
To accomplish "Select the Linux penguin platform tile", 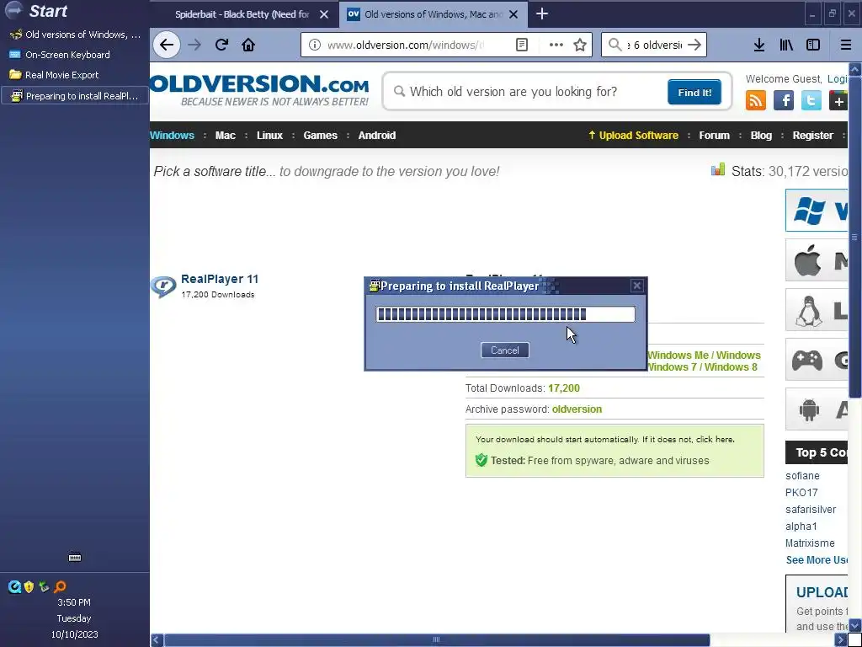I will click(x=817, y=310).
